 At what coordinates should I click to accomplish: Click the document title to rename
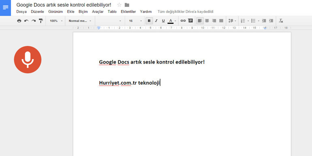(64, 5)
